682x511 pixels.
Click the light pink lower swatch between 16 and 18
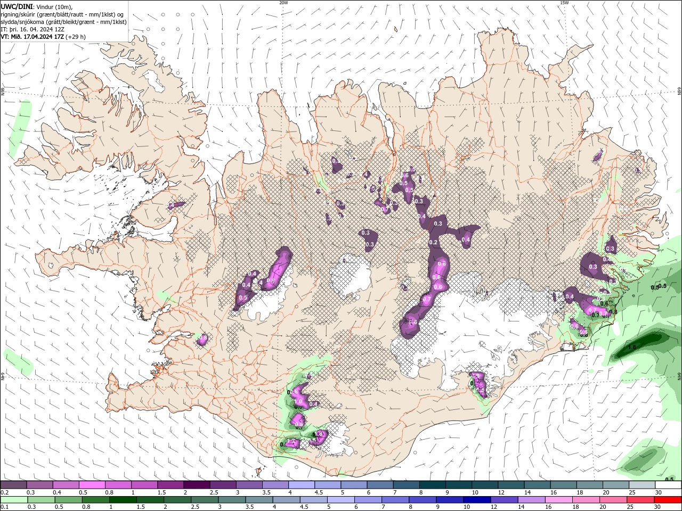pos(559,500)
